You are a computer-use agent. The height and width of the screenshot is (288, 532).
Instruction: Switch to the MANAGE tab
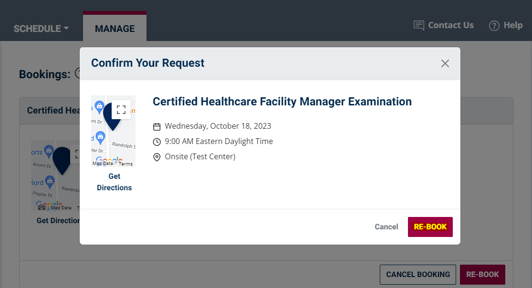click(x=115, y=29)
